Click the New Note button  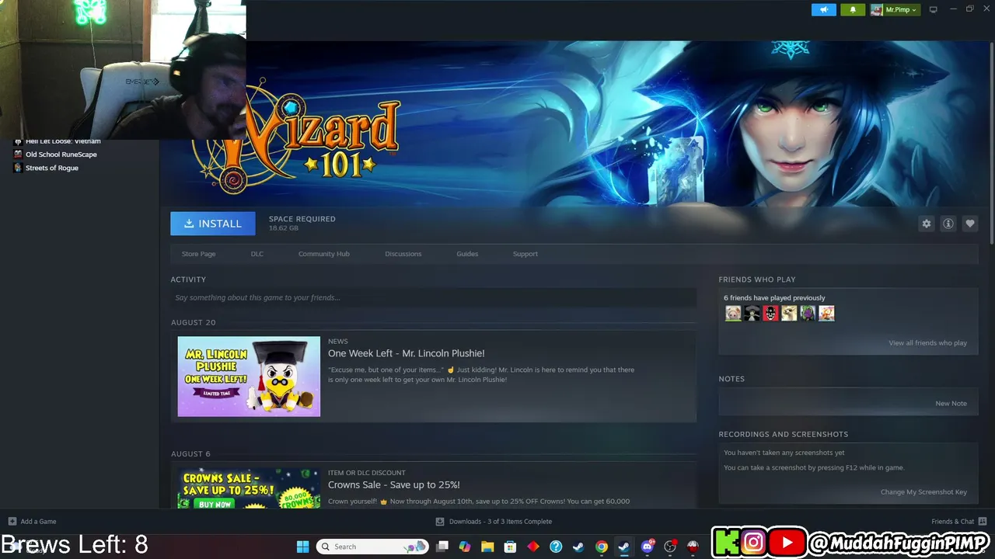951,404
